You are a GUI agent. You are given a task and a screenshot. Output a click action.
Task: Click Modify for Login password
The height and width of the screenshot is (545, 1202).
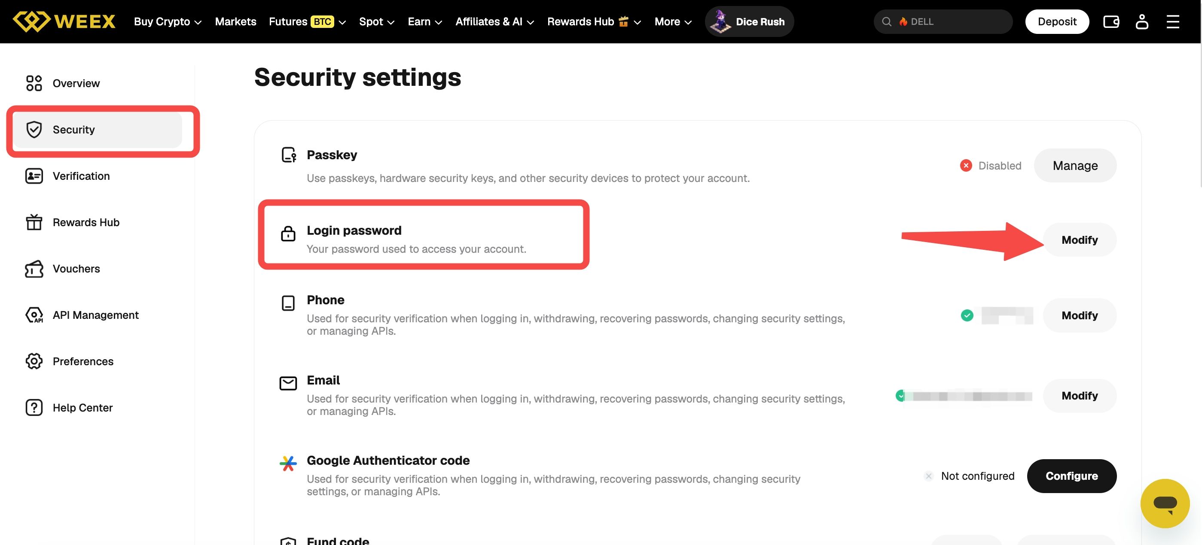tap(1079, 239)
